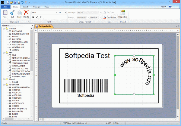Collapse the 1D Barcode tree folder

point(4,85)
